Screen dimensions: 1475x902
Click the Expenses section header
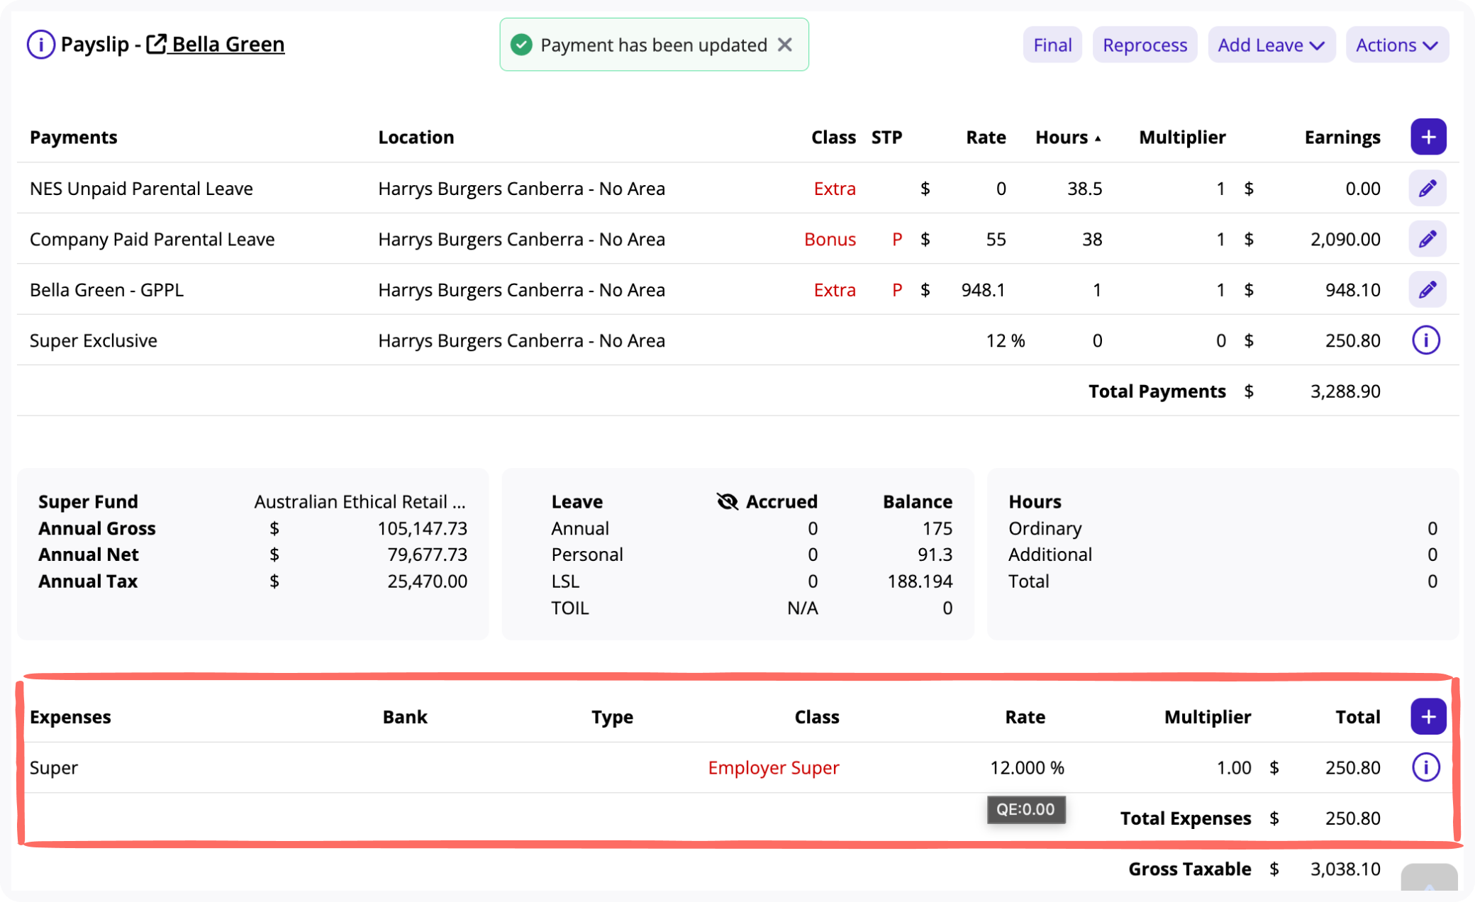pyautogui.click(x=70, y=716)
